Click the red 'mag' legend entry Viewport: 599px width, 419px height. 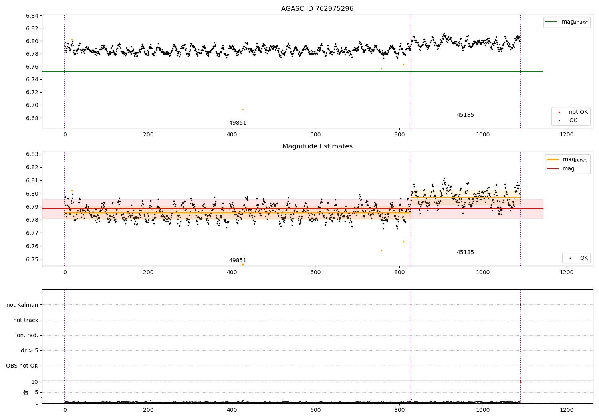coord(561,169)
